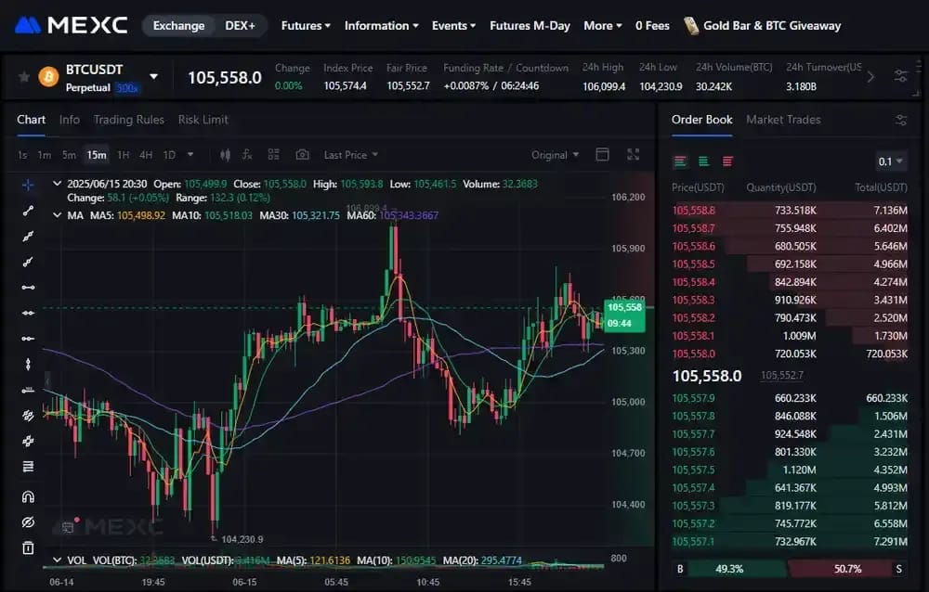Screen dimensions: 929x592
Task: Open the 0.1 price precision dropdown
Action: tap(891, 161)
